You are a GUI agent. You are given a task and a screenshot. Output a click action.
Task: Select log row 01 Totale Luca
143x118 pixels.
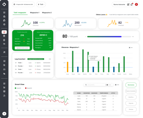(33, 63)
